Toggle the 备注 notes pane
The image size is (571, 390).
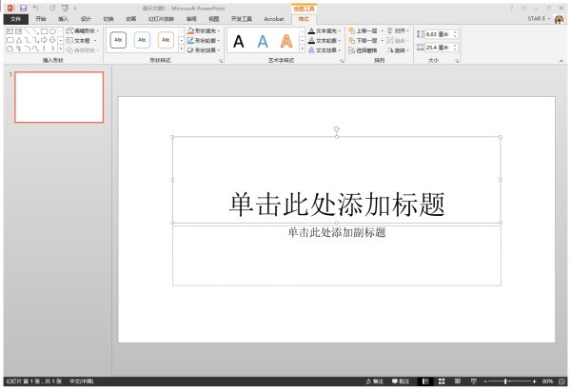coord(374,380)
